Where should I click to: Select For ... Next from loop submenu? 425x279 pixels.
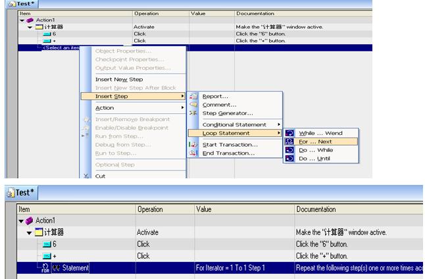pyautogui.click(x=314, y=141)
